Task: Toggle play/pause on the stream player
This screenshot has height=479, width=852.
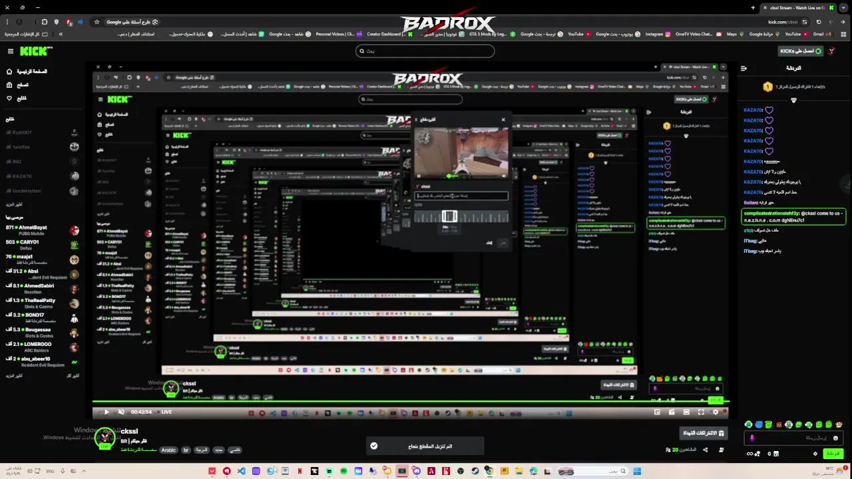Action: click(x=106, y=412)
